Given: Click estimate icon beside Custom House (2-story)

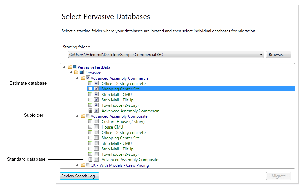Looking at the screenshot, I should click(90, 121).
